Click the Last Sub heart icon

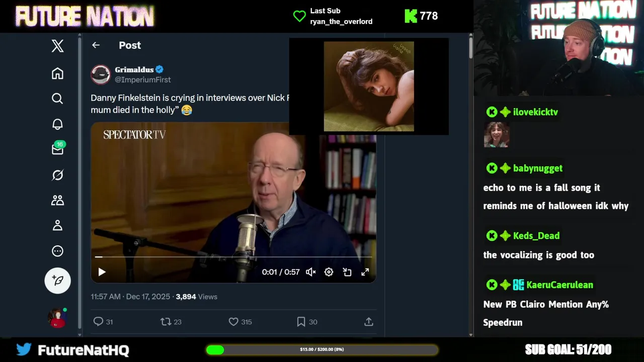tap(299, 16)
